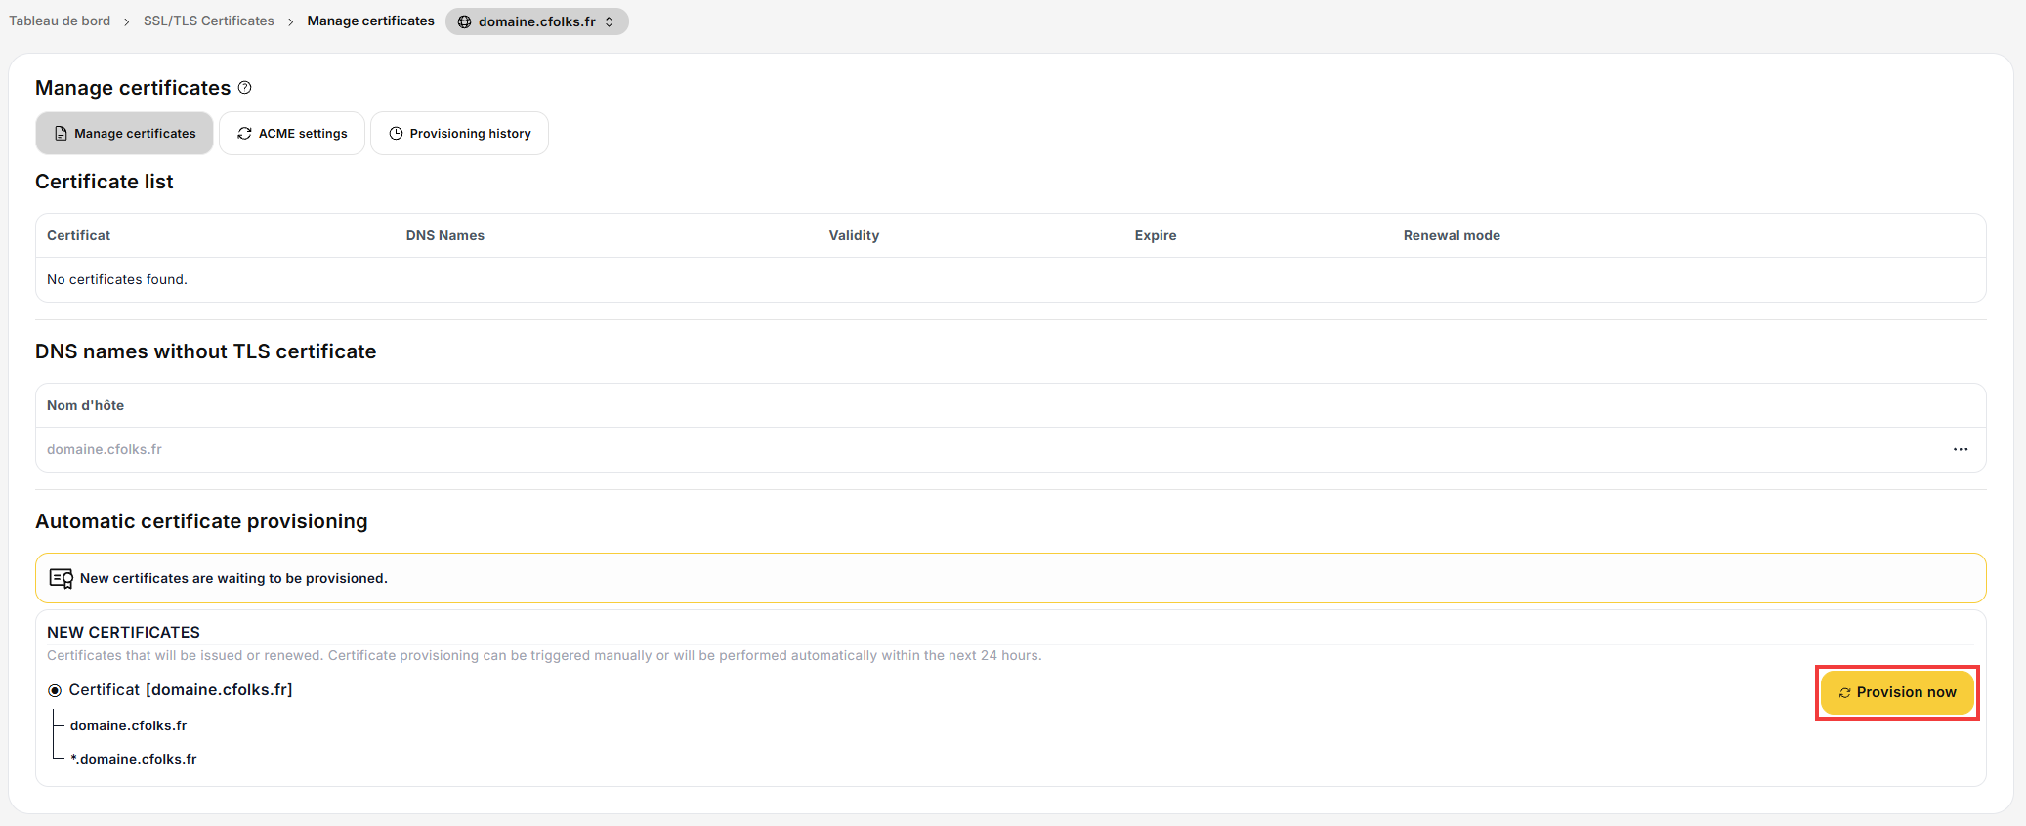Click the Expire column header
2026x826 pixels.
[1156, 235]
